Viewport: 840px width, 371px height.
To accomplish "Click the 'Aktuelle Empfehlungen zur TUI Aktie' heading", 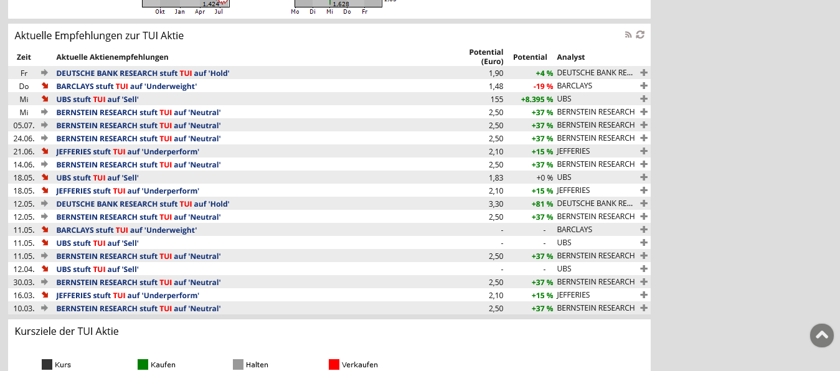I will (99, 35).
